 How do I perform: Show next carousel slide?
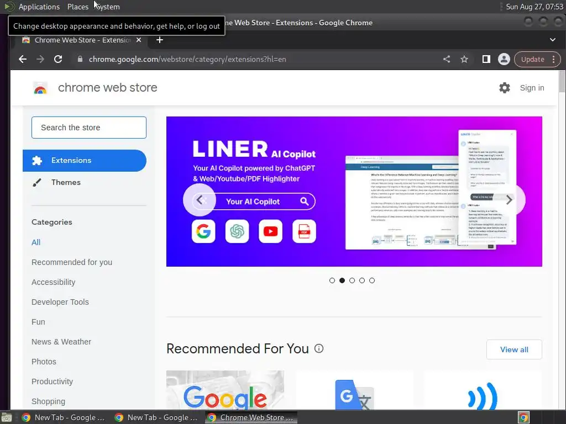tap(509, 200)
